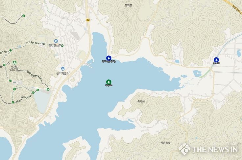Screen dimensions: 242x160
Task: Click the THE NEWS IN watermark logo
Action: pyautogui.click(x=184, y=149)
